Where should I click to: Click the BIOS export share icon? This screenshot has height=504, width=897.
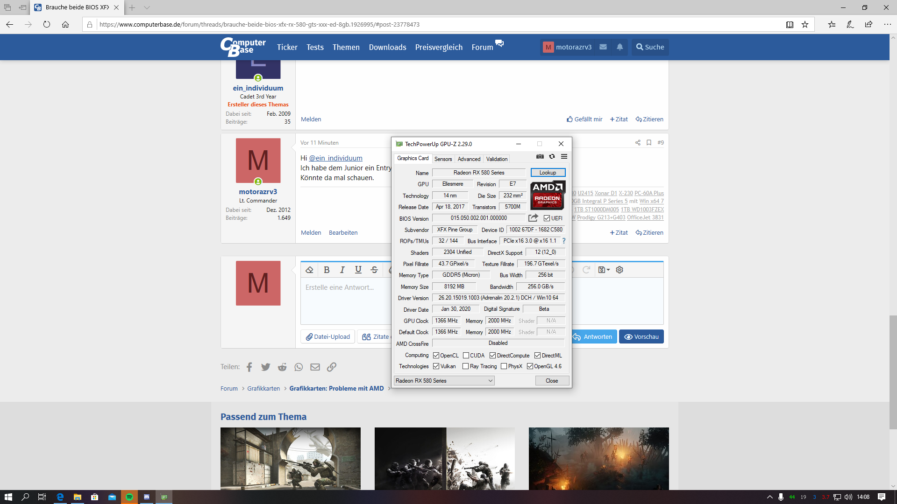[x=533, y=218]
